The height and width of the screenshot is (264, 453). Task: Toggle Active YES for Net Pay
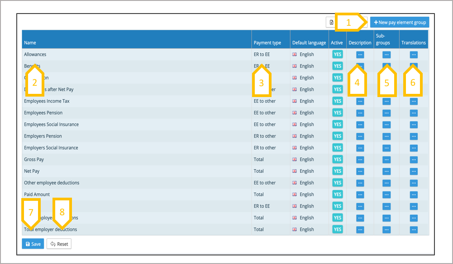[x=338, y=171]
